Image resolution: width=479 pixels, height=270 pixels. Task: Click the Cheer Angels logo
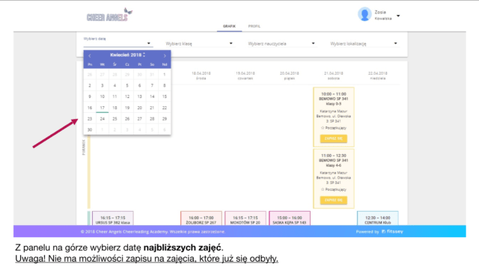109,15
